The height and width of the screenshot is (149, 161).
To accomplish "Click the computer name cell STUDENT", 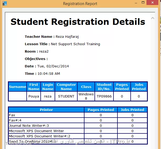I will (66, 96).
